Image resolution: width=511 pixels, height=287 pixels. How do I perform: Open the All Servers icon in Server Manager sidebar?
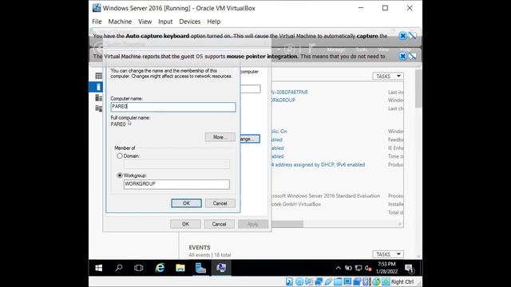(x=99, y=97)
